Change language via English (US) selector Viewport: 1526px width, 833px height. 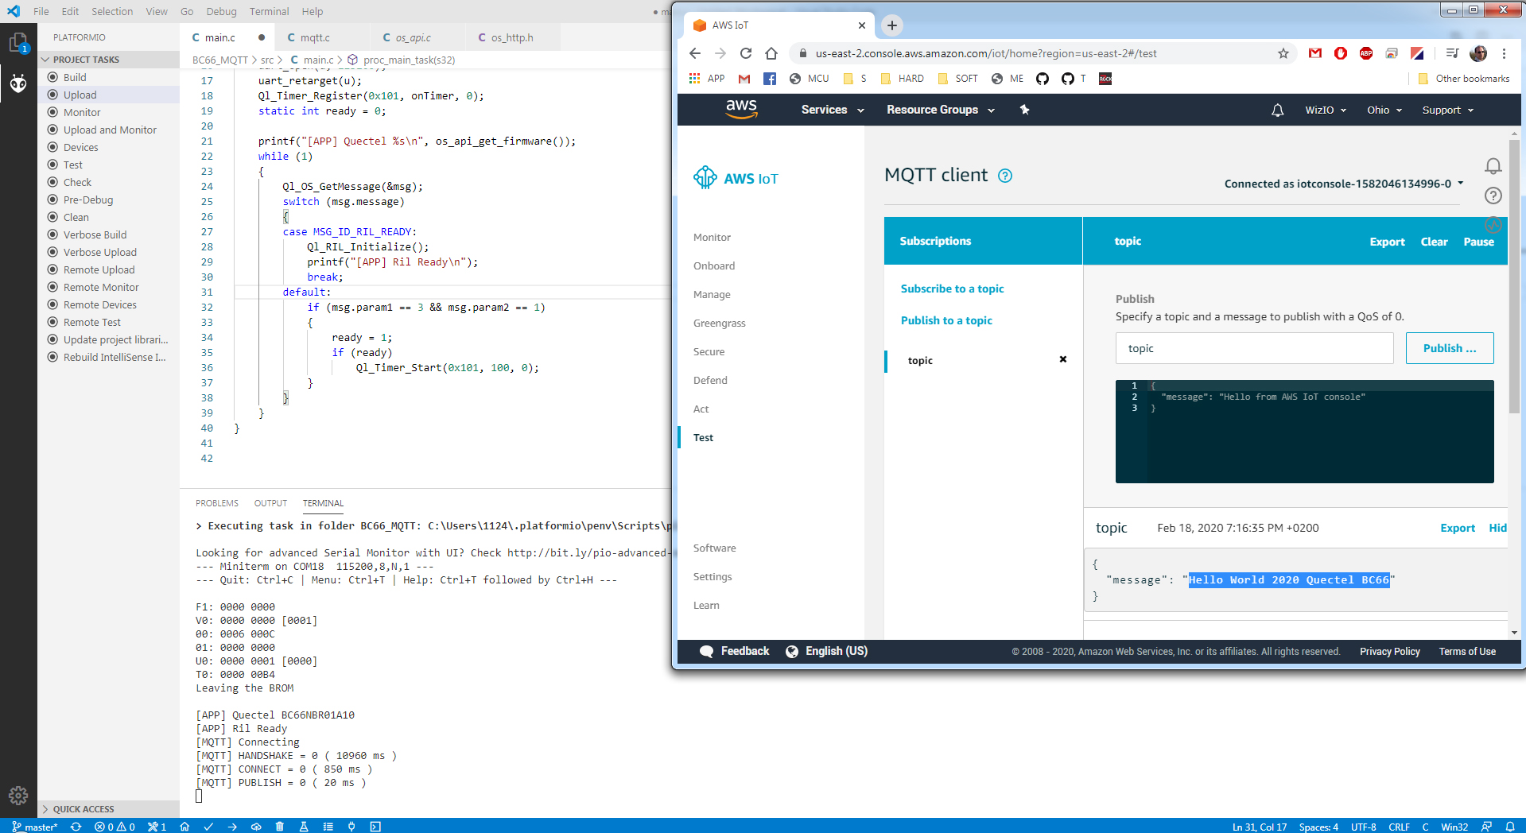(x=827, y=651)
